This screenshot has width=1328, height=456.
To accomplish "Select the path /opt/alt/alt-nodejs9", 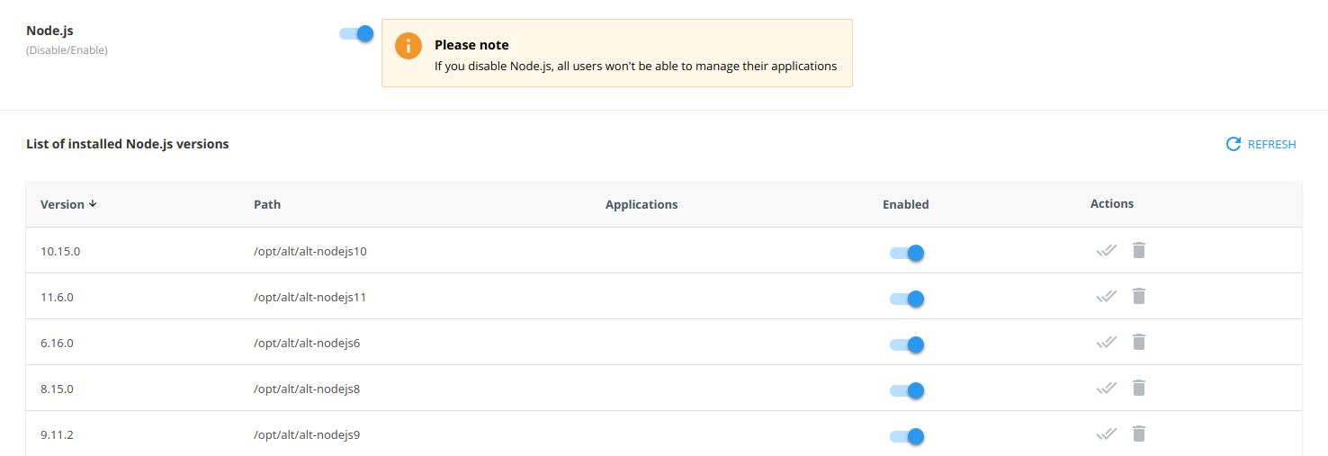I will pos(307,434).
